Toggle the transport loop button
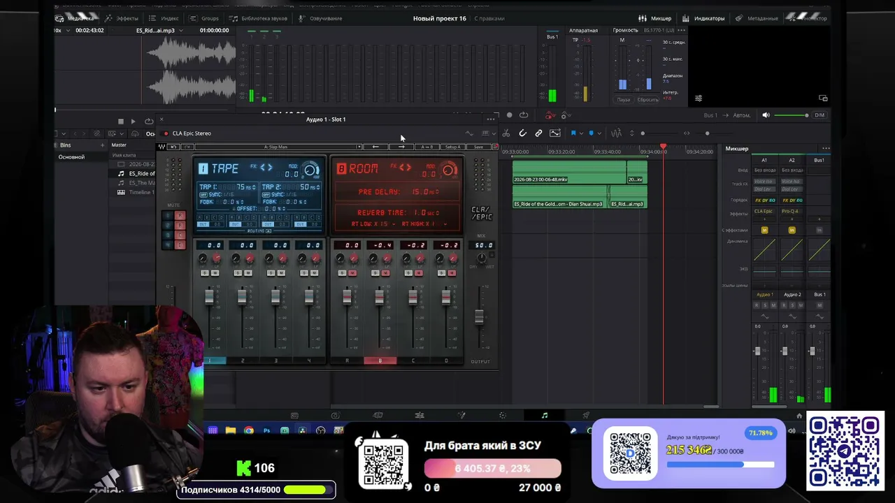The width and height of the screenshot is (895, 503). [x=524, y=115]
